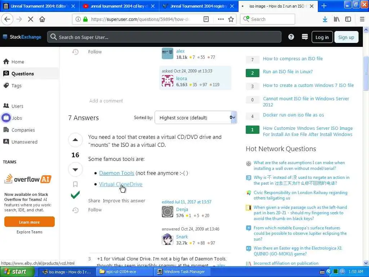Open leora's avatar profile picture
The width and height of the screenshot is (369, 277).
coord(168,81)
